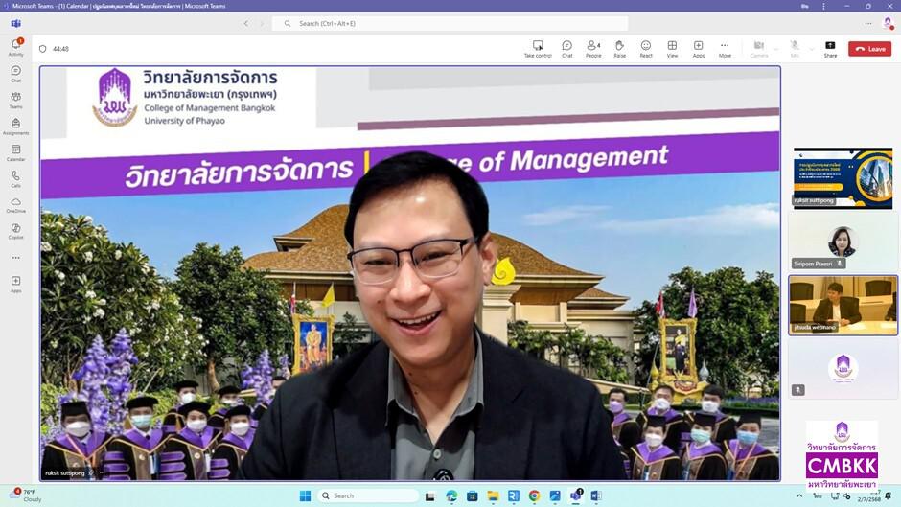Image resolution: width=901 pixels, height=507 pixels.
Task: Open Microsoft Word from taskbar
Action: pos(596,495)
